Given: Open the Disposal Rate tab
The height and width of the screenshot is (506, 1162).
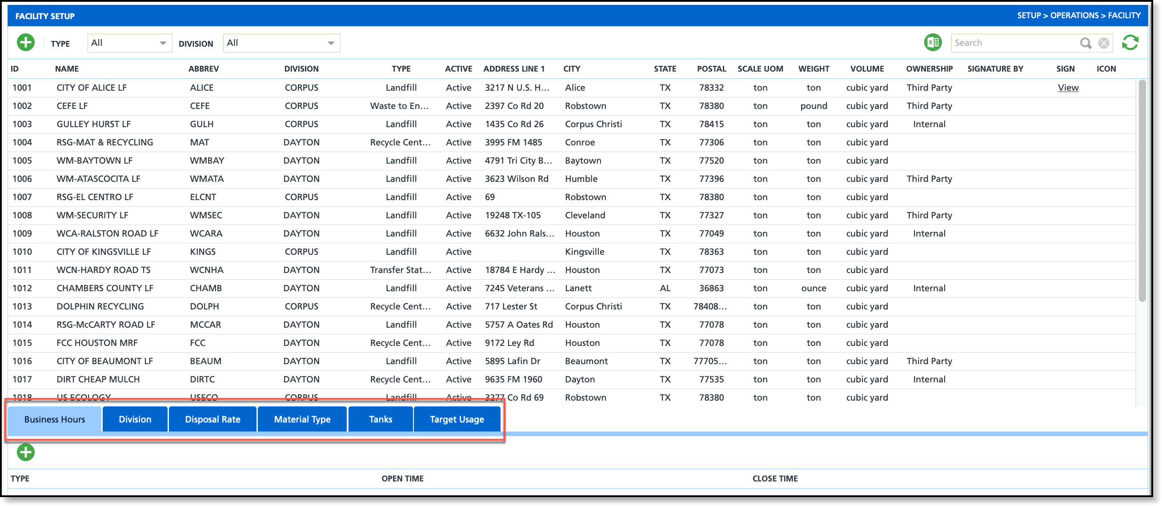Looking at the screenshot, I should click(212, 419).
